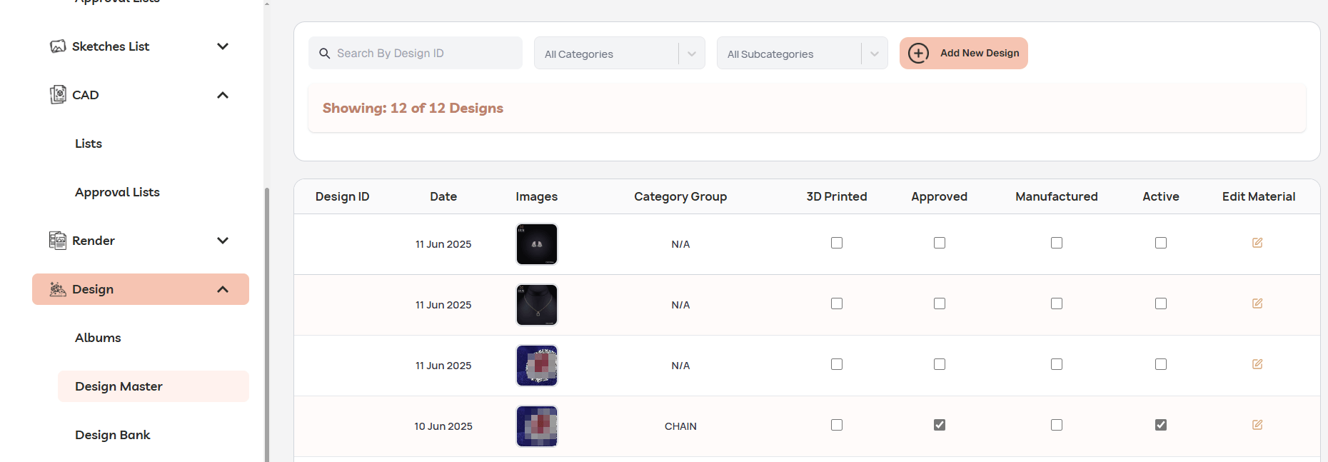
Task: Check Manufactured for the second design row
Action: [x=1057, y=303]
